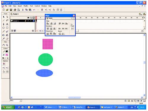The width and height of the screenshot is (148, 111).
Task: Select the Subselect tool
Action: click(7, 17)
